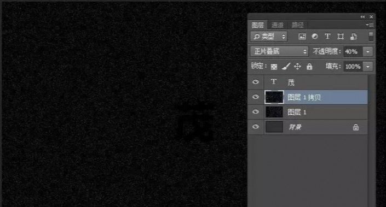Lock all padlock icon
386x207 pixels.
(309, 66)
